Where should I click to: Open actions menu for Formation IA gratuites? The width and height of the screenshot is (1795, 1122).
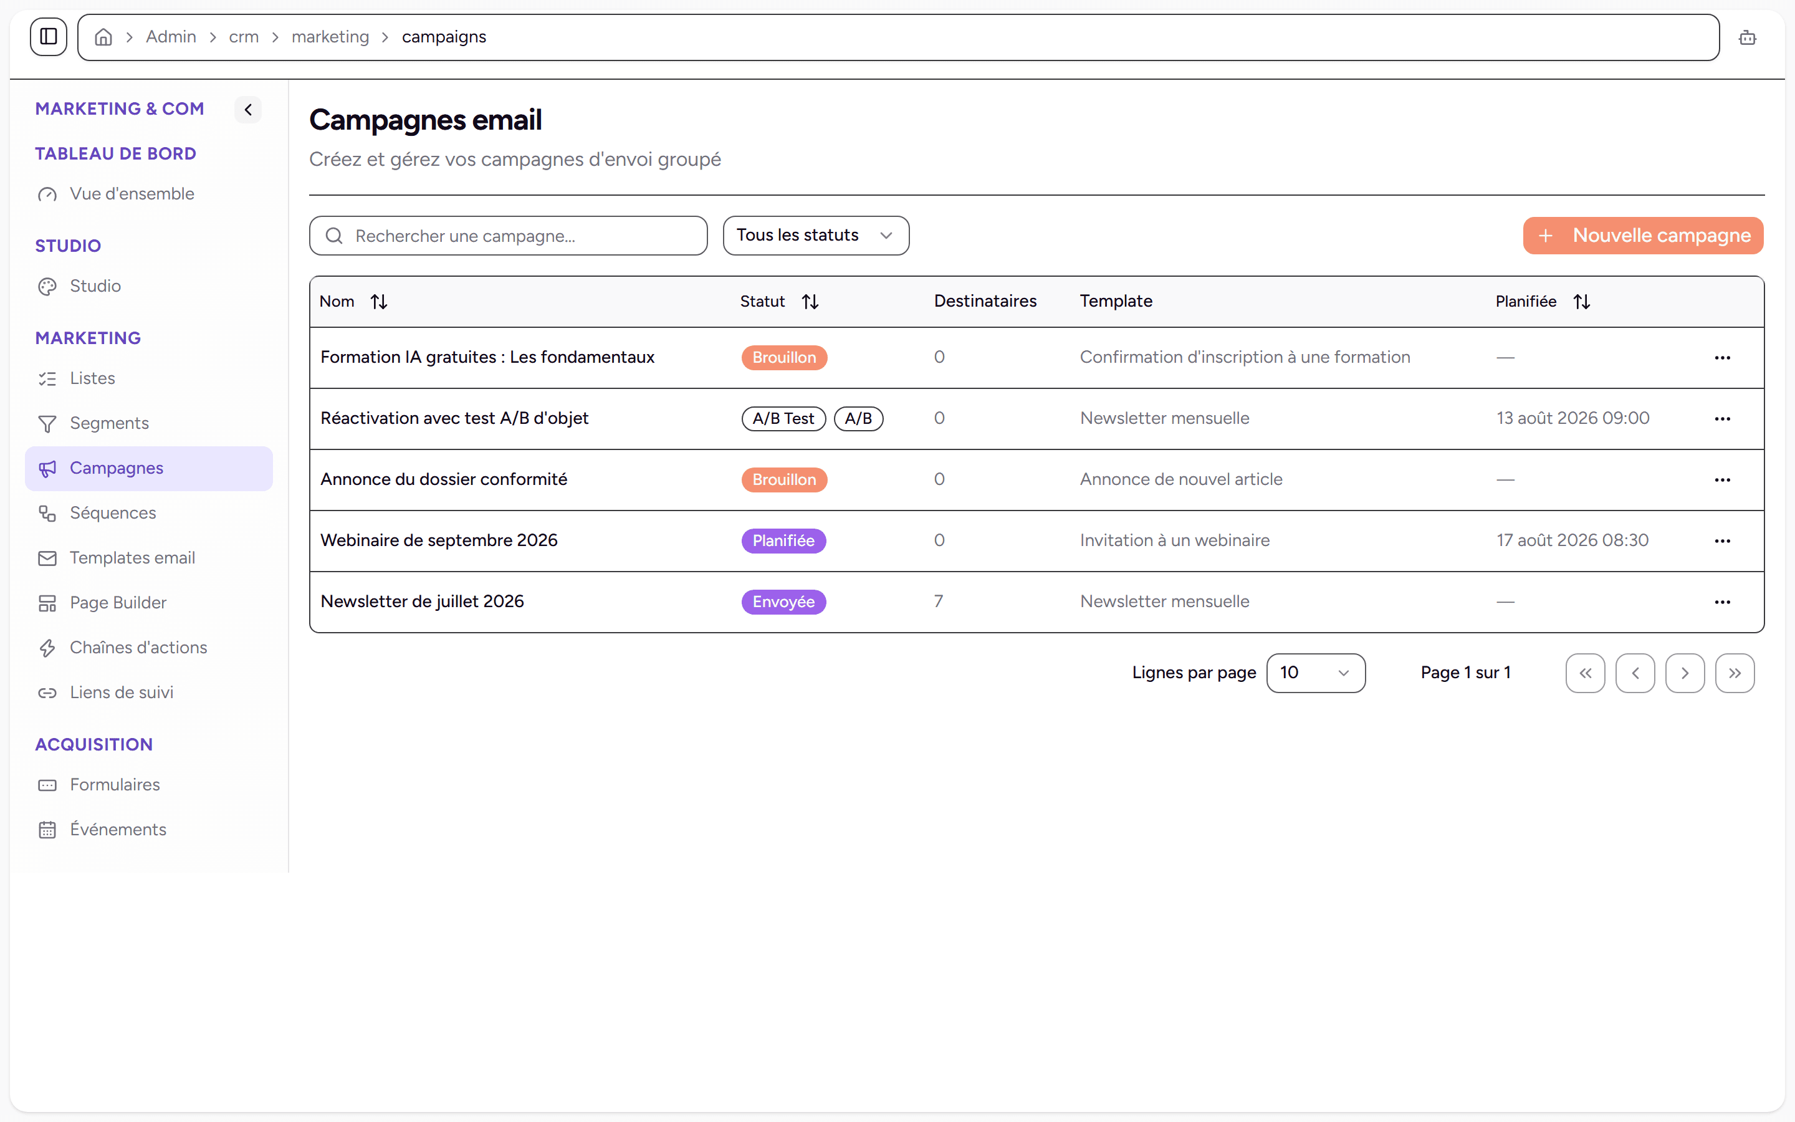(1722, 358)
